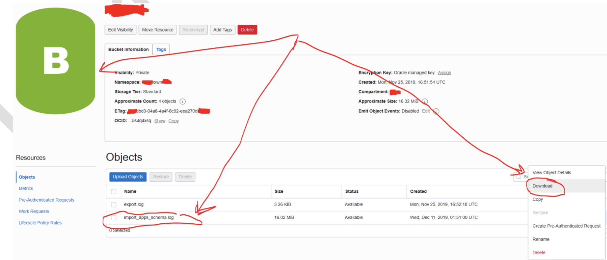This screenshot has height=260, width=607.
Task: Choose Download from the context menu
Action: coord(542,186)
